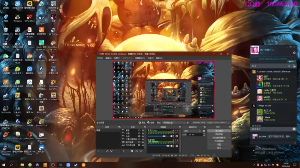Open the 编辑 menu in OBS
Screen dimensions: 300x168
pyautogui.click(x=108, y=58)
